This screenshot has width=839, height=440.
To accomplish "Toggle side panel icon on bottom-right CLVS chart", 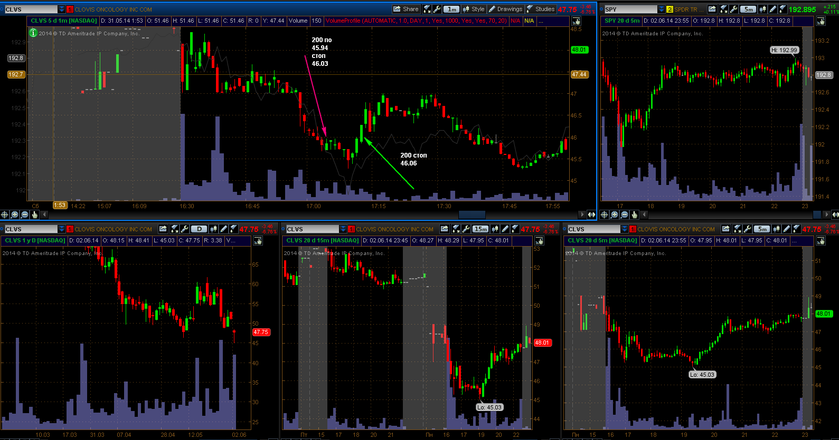I will (821, 241).
